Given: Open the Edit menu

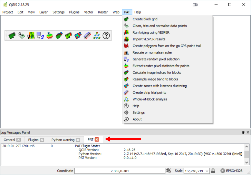Looking at the screenshot, I should tap(20, 12).
